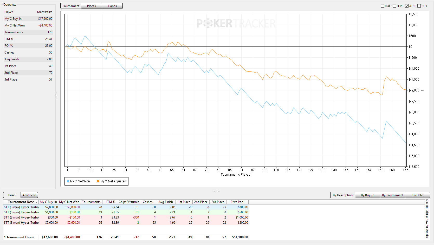Image resolution: width=434 pixels, height=245 pixels.
Task: Click the orange My C Net Adjusted legend swatch
Action: pos(98,181)
